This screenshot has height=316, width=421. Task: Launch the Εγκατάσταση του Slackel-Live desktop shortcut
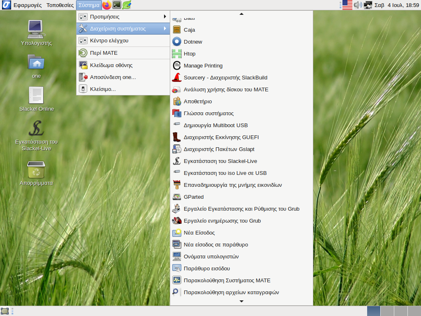(36, 135)
